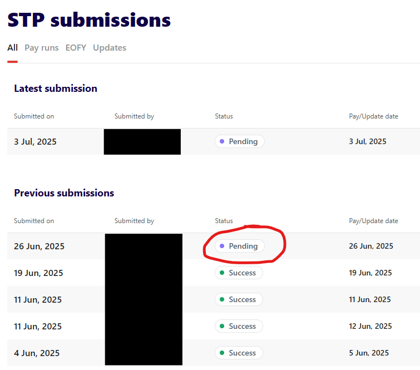The width and height of the screenshot is (420, 370).
Task: Click the Previous submissions heading
Action: [x=64, y=193]
